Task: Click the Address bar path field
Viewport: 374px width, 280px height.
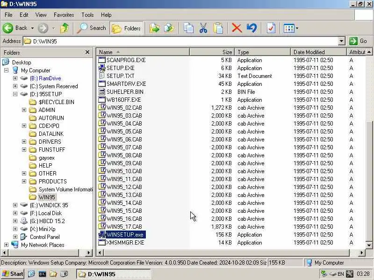Action: point(181,41)
